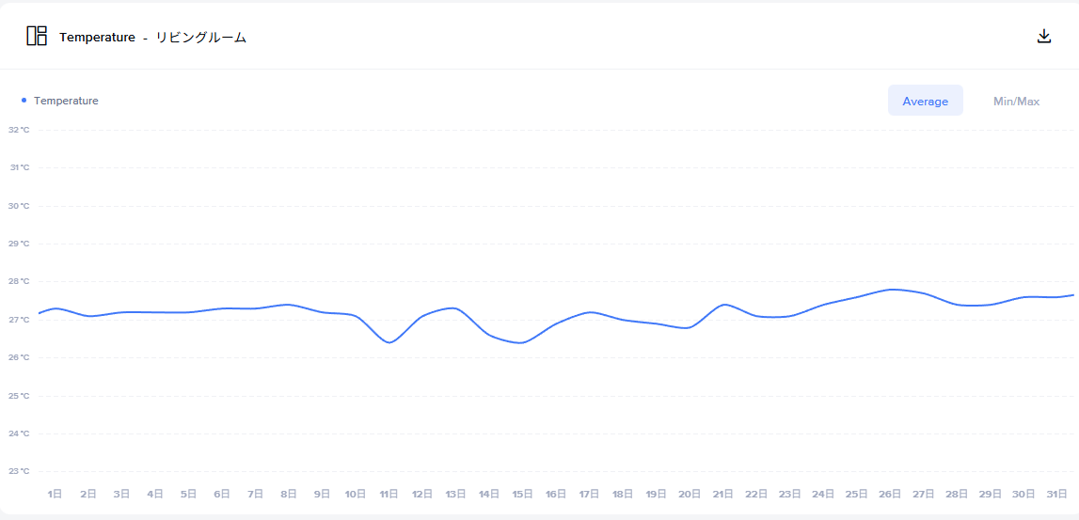The image size is (1079, 520).
Task: Click the 32 °C y-axis label
Action: tap(19, 130)
